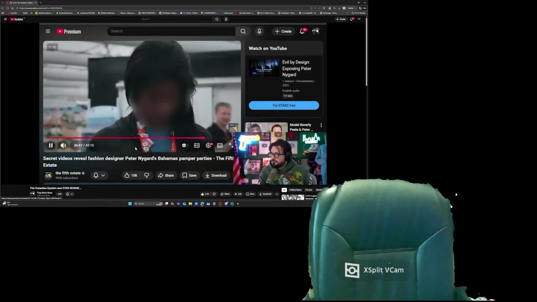Image resolution: width=537 pixels, height=302 pixels.
Task: Expand notification options for the fifth estate
Action: click(x=99, y=175)
